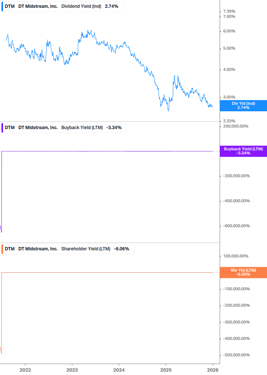The image size is (267, 375).
Task: Click the Shareholder Yield (LTM) legend label
Action: click(x=86, y=249)
